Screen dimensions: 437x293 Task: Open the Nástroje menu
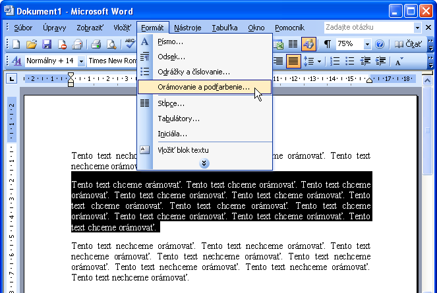pyautogui.click(x=188, y=27)
